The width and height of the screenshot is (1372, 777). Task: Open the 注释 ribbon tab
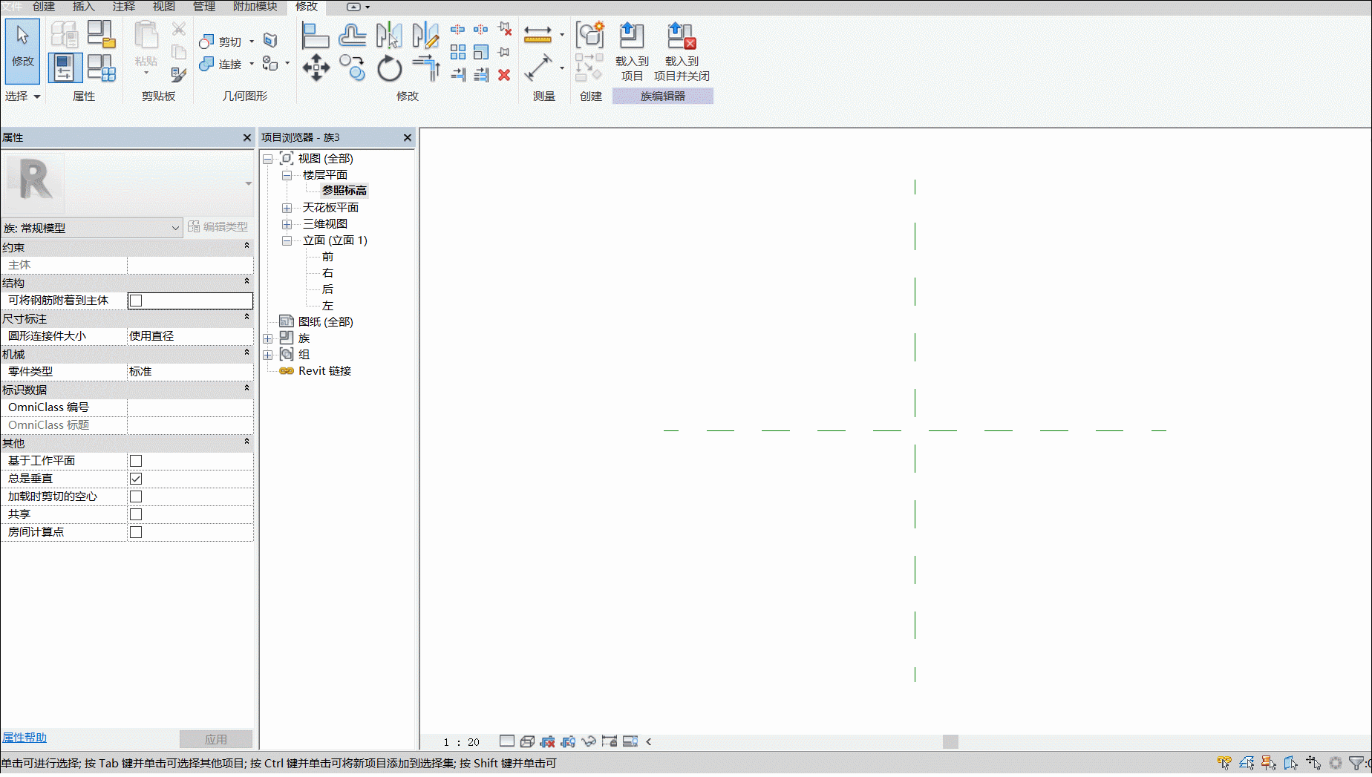[124, 7]
